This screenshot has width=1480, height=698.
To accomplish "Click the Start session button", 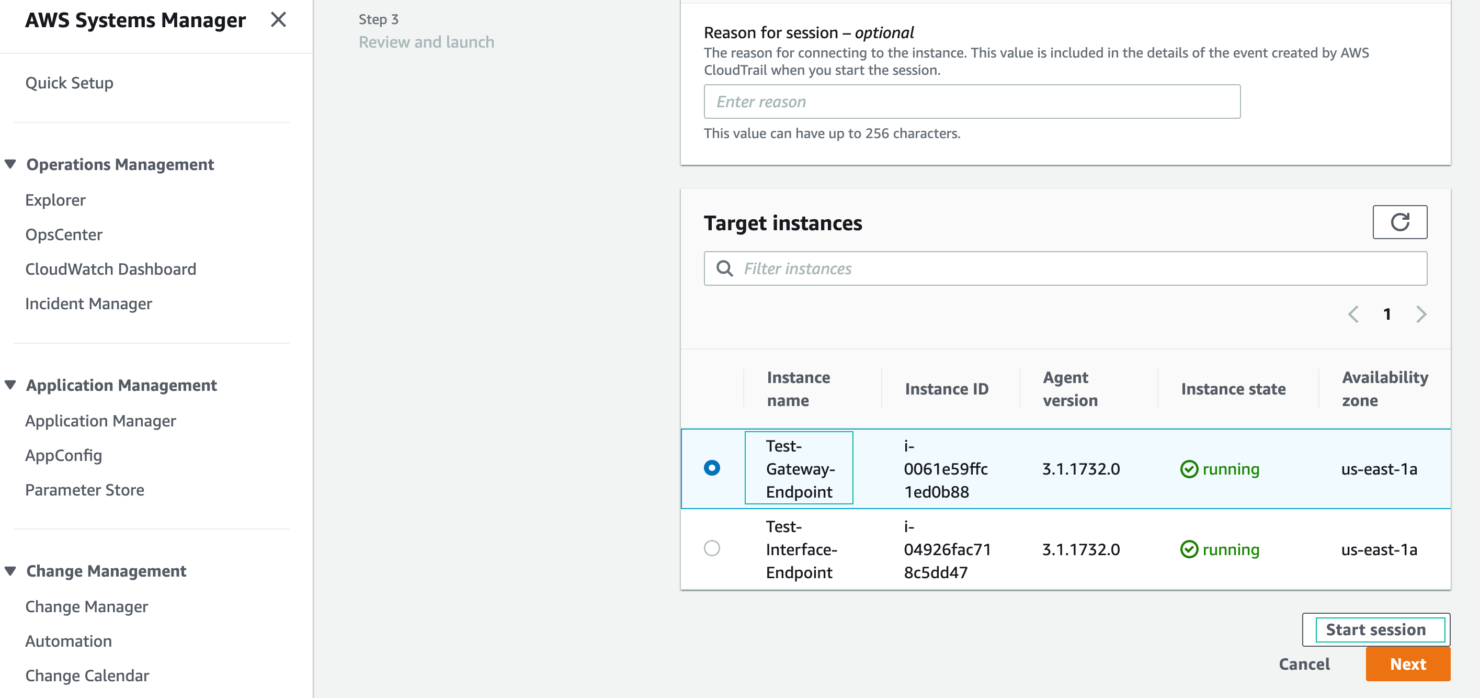I will [x=1375, y=629].
